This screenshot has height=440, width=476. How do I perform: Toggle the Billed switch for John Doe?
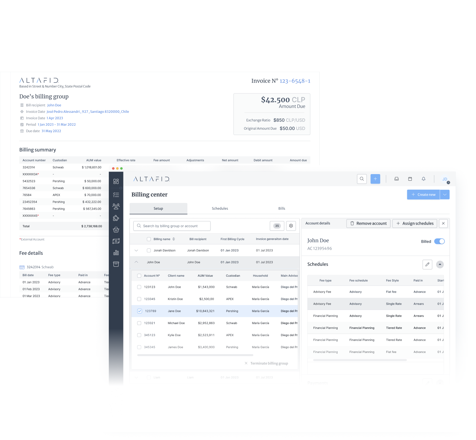point(439,241)
